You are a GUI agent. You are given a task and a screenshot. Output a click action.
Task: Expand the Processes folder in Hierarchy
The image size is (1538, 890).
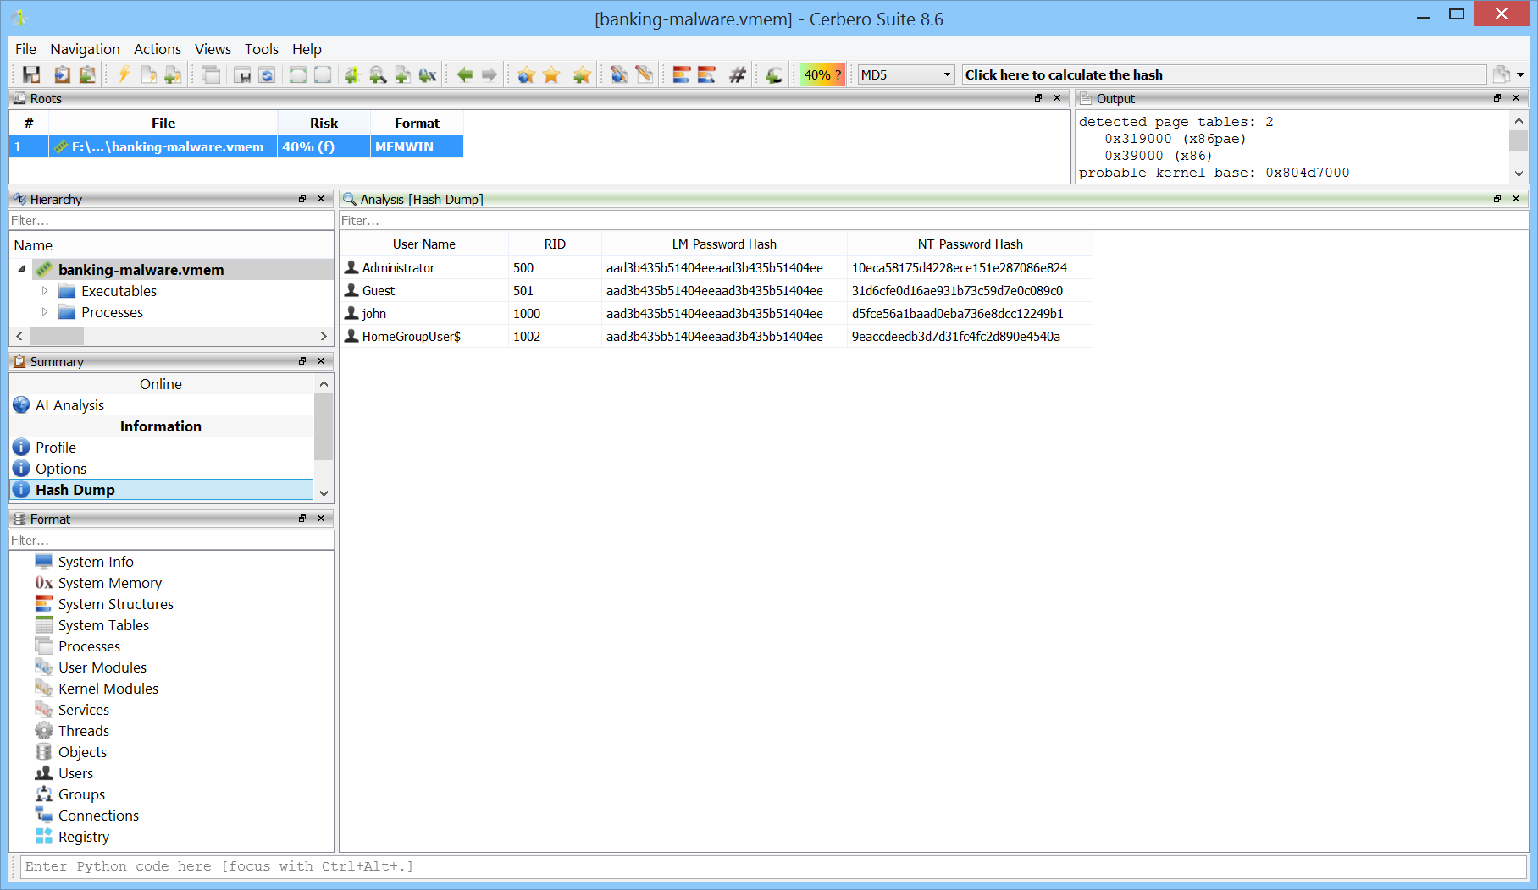tap(45, 312)
